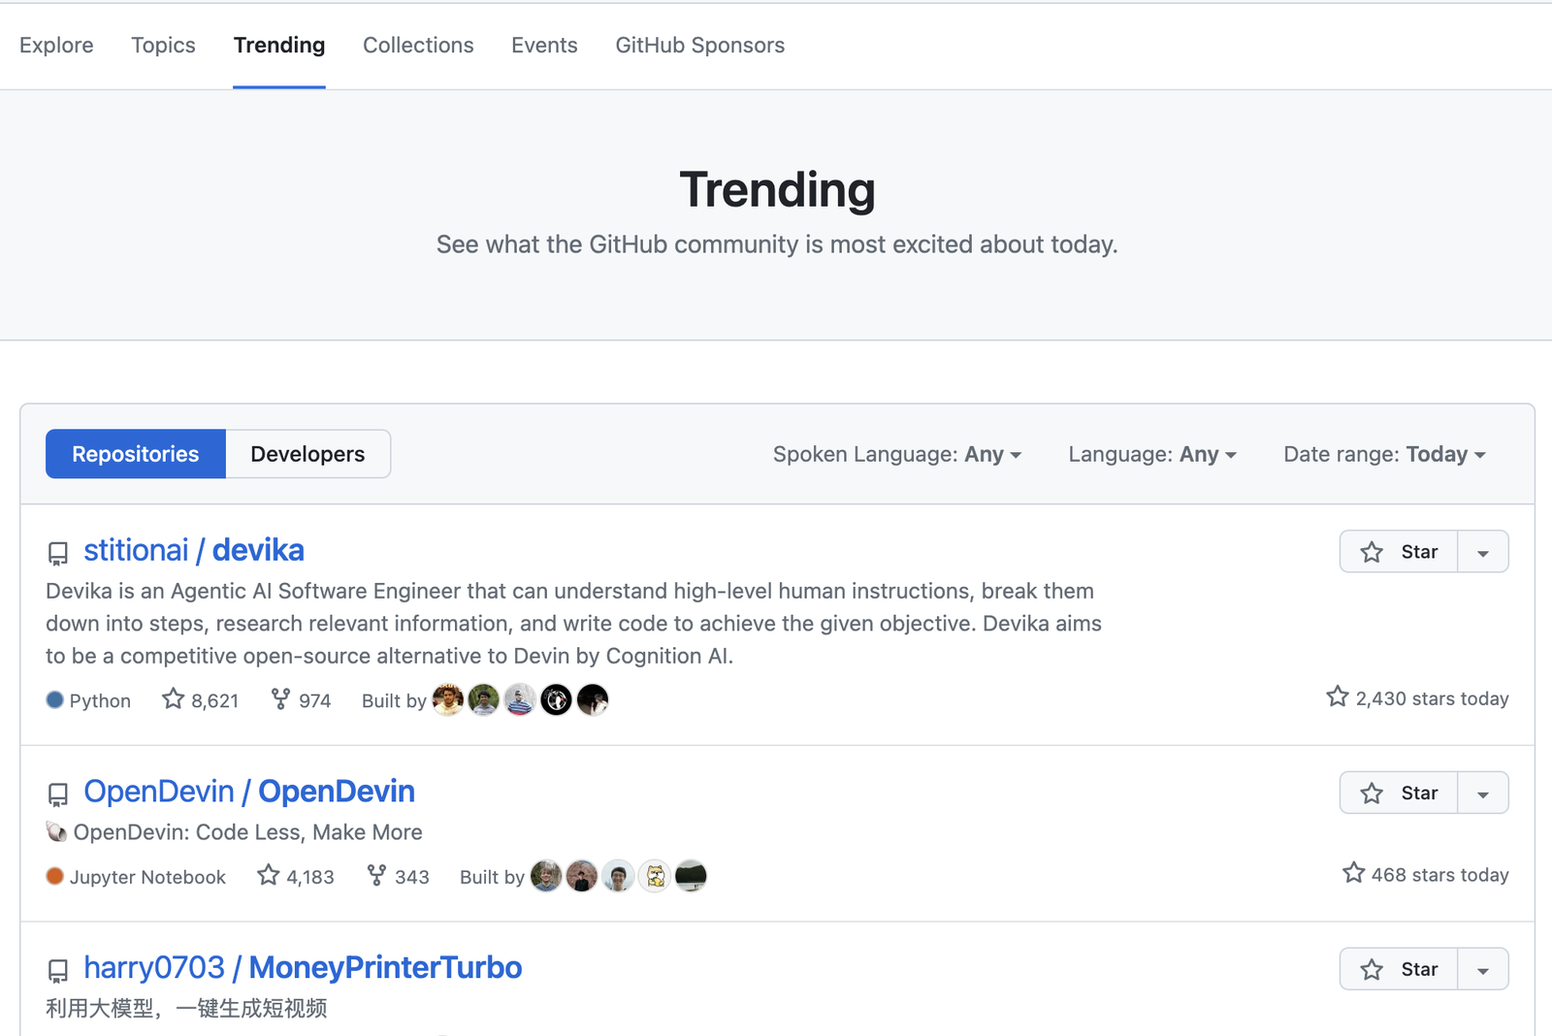This screenshot has height=1036, width=1552.
Task: Select the Trending tab
Action: click(279, 46)
